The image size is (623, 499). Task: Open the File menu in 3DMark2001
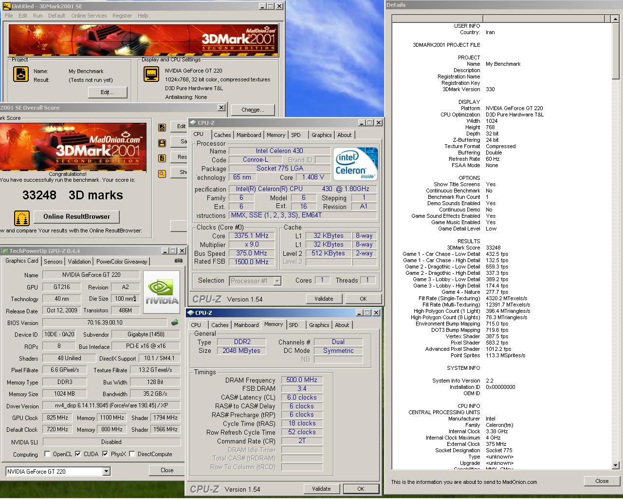9,16
